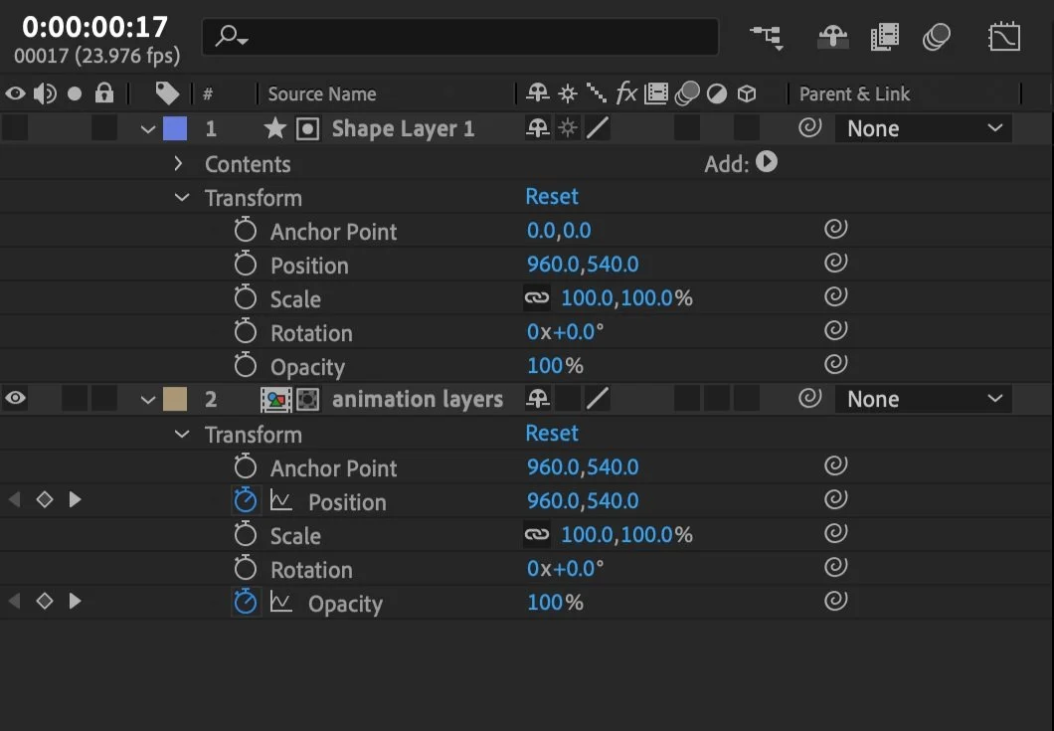Toggle constrain proportions on Shape Layer 1 Scale
1054x731 pixels.
point(536,298)
